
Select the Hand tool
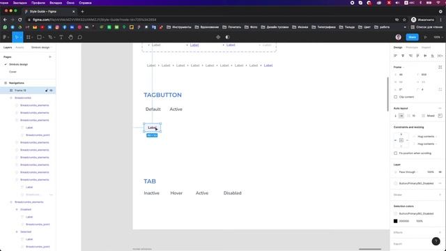[x=70, y=37]
